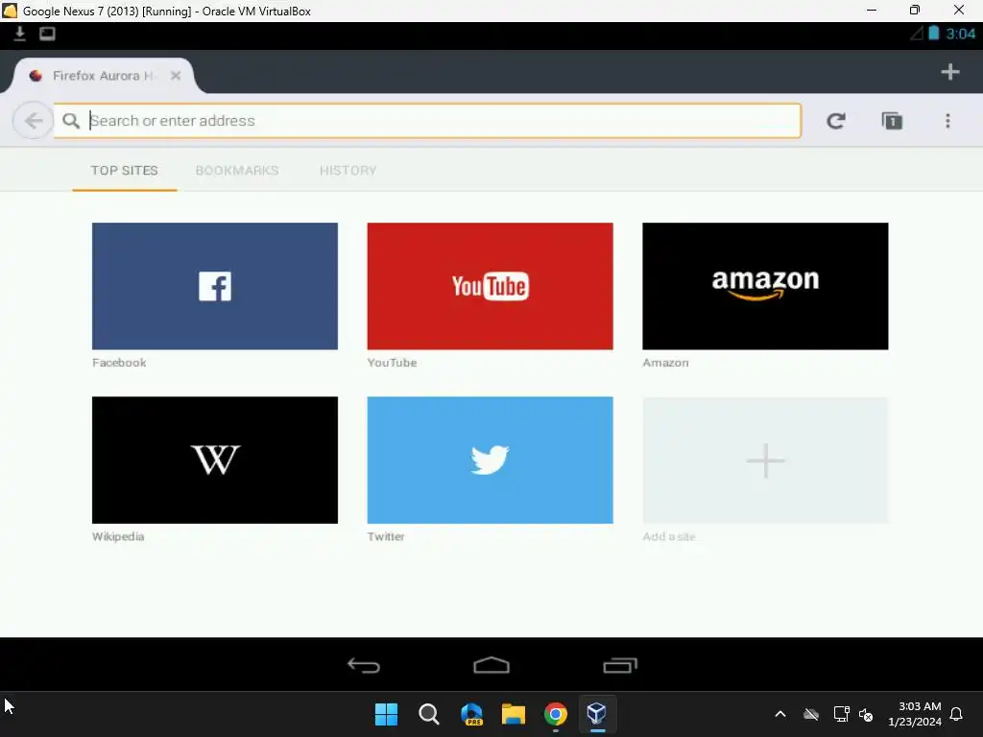Open the Windows Start menu
Viewport: 983px width, 737px height.
(x=386, y=714)
